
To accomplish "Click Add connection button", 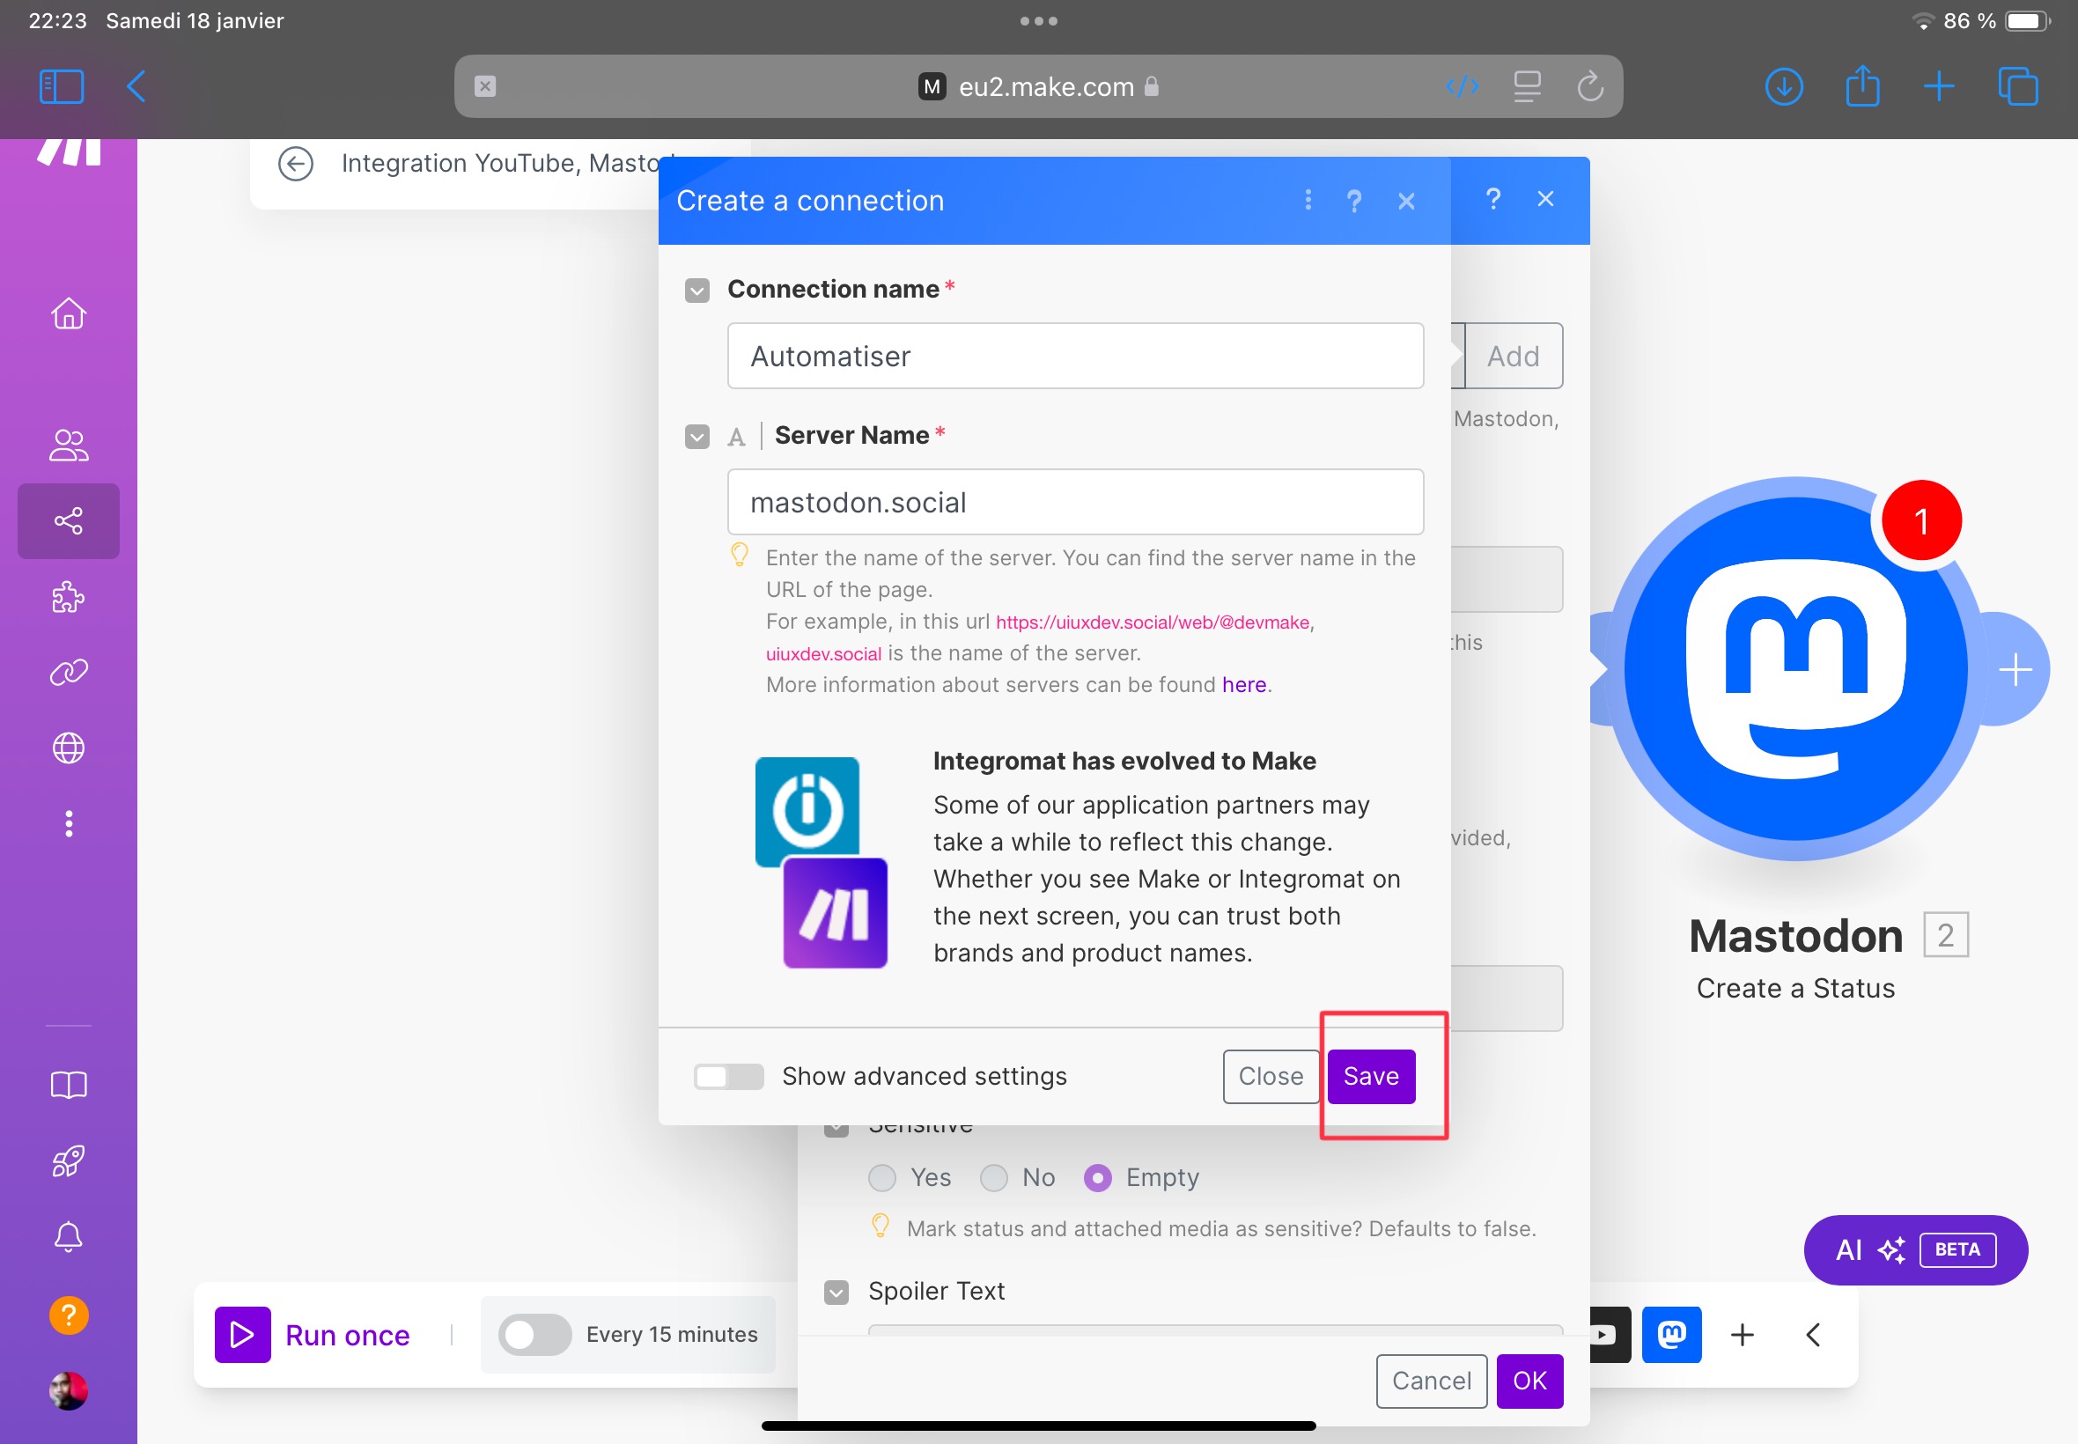I will point(1513,356).
